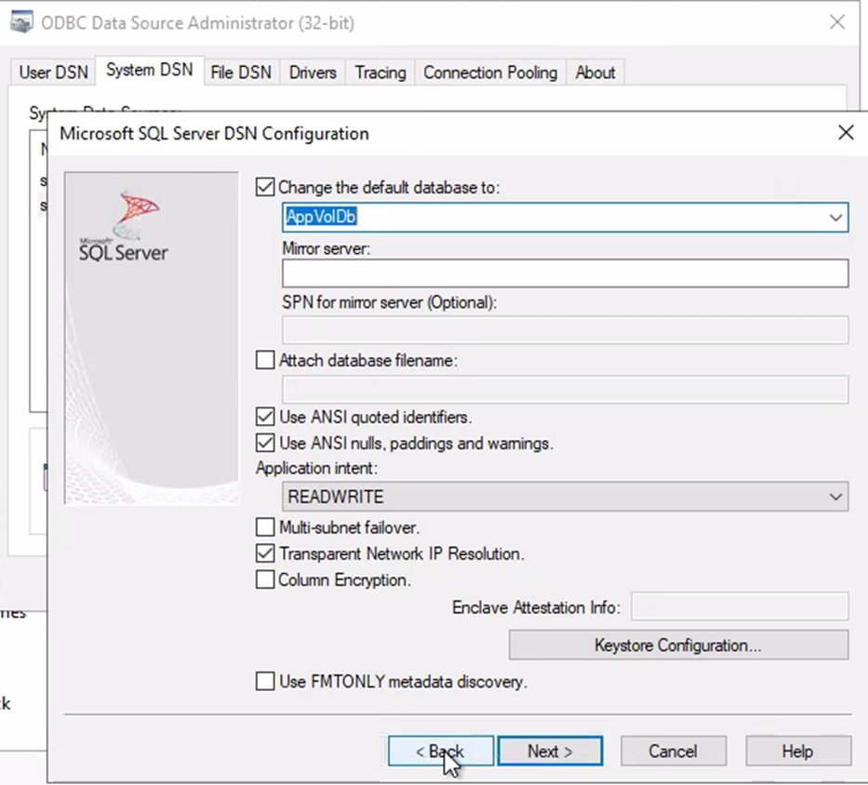
Task: Switch to the User DSN tab
Action: click(55, 73)
